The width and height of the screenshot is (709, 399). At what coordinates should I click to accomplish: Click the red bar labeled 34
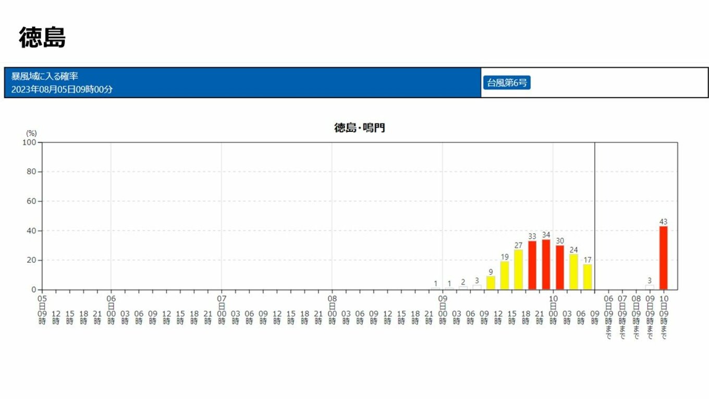[x=546, y=264]
